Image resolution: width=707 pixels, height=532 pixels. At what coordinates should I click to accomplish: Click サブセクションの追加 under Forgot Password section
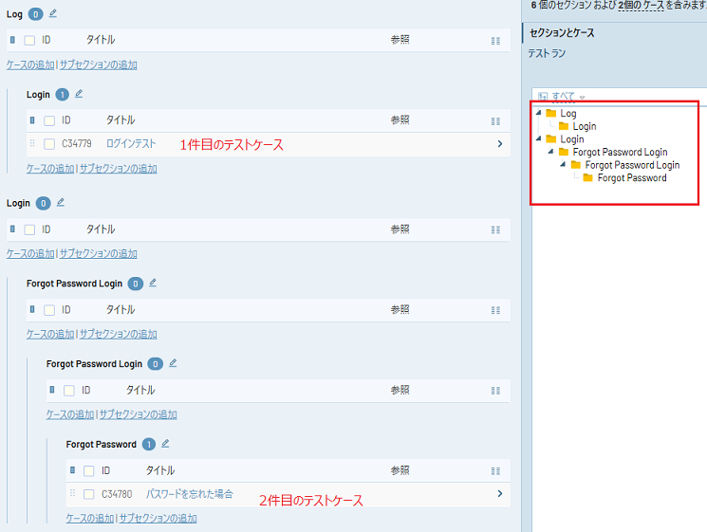tap(158, 518)
